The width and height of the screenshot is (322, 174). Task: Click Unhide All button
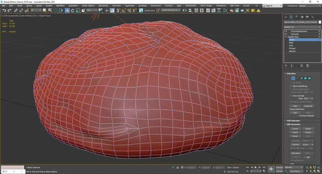tap(308, 106)
